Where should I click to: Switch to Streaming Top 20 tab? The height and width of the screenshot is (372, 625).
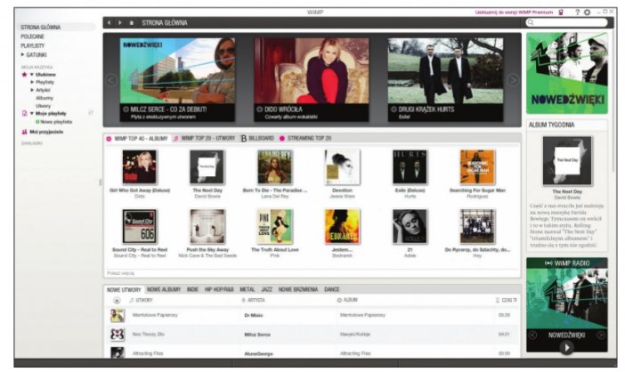[305, 138]
